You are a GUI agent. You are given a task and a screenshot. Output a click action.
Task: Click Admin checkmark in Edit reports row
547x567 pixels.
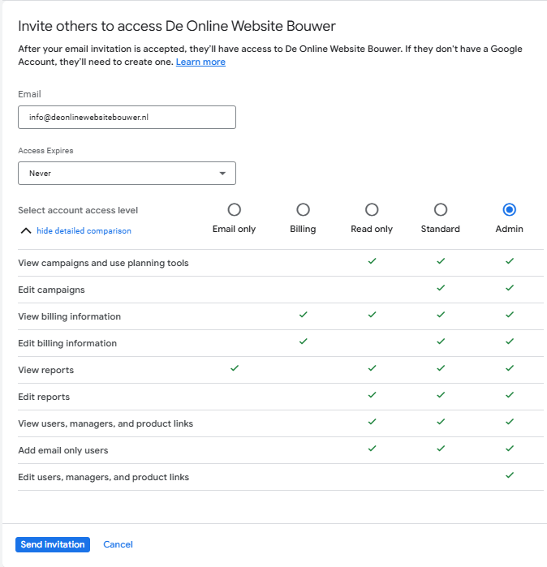click(510, 395)
